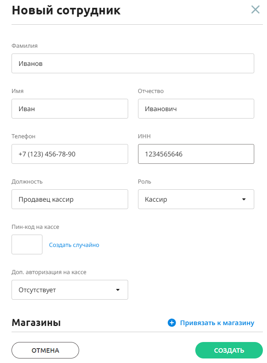Click the Новый сотрудник dialog title
267x363 pixels.
point(66,11)
